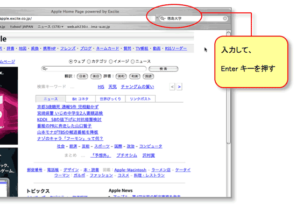Open the RSSリーダー top navigation link
The image size is (296, 205).
click(176, 48)
